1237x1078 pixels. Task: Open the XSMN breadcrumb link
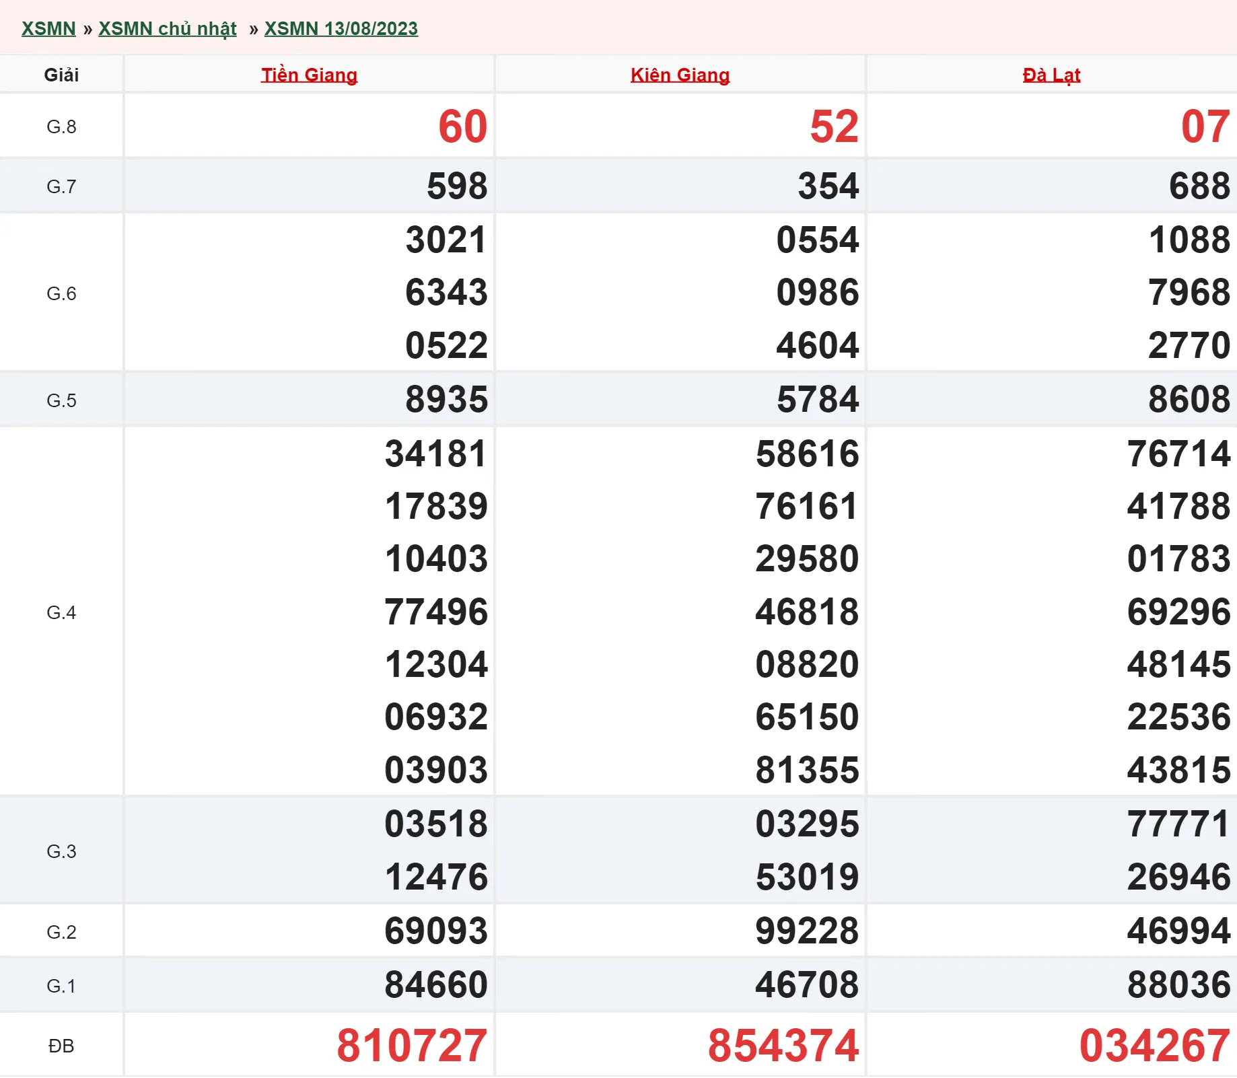(48, 29)
